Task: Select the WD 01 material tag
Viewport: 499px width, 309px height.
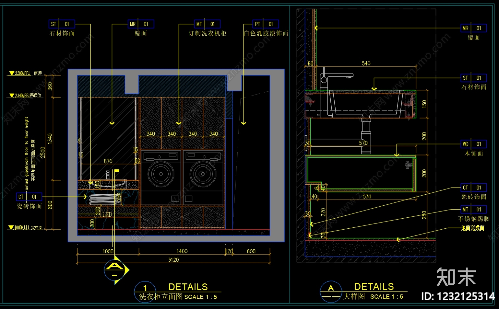Action: click(473, 144)
